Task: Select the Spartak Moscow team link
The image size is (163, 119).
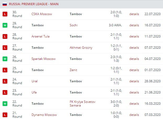Action: 43,59
